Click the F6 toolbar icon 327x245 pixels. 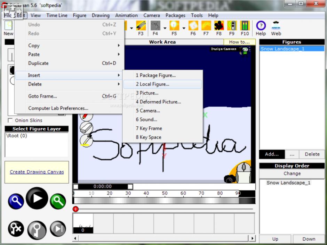[x=193, y=26]
